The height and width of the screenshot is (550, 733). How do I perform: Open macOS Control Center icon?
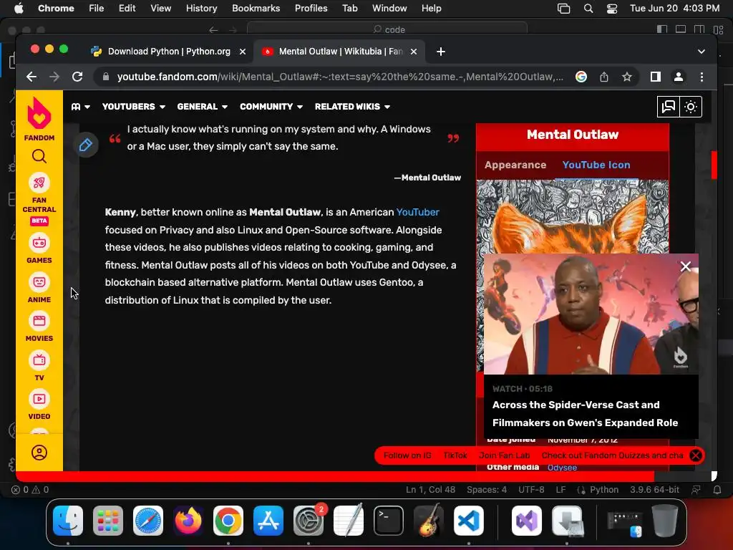[x=611, y=9]
